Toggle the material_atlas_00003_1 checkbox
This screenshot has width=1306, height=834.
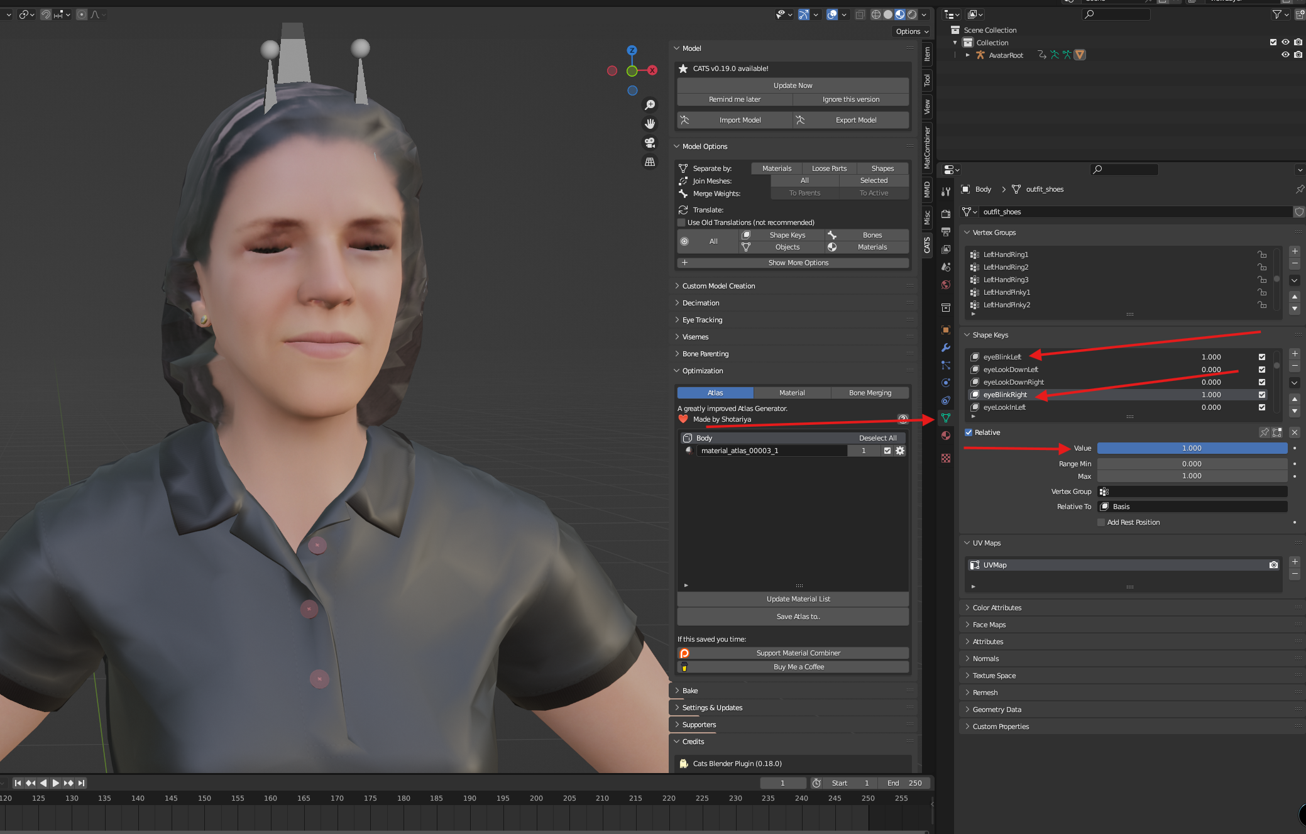click(x=887, y=451)
